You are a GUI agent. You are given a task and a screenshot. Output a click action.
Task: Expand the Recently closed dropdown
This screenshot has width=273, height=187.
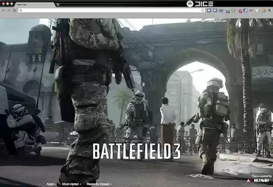tap(99, 184)
